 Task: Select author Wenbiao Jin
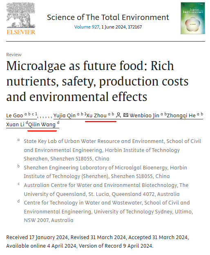(x=144, y=115)
